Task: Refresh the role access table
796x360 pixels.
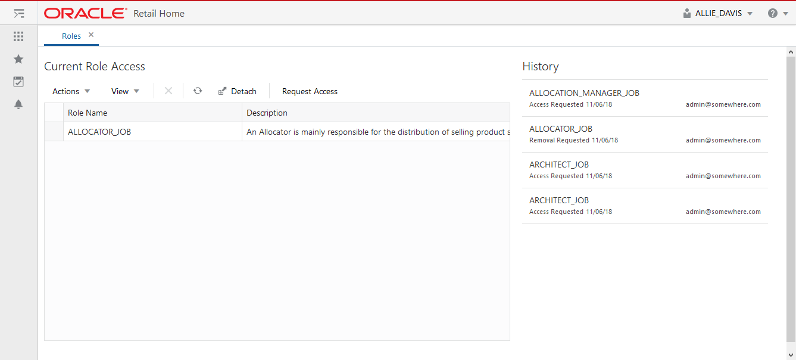Action: (x=198, y=91)
